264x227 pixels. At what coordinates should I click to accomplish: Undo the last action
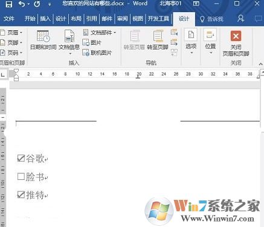[x=22, y=4]
